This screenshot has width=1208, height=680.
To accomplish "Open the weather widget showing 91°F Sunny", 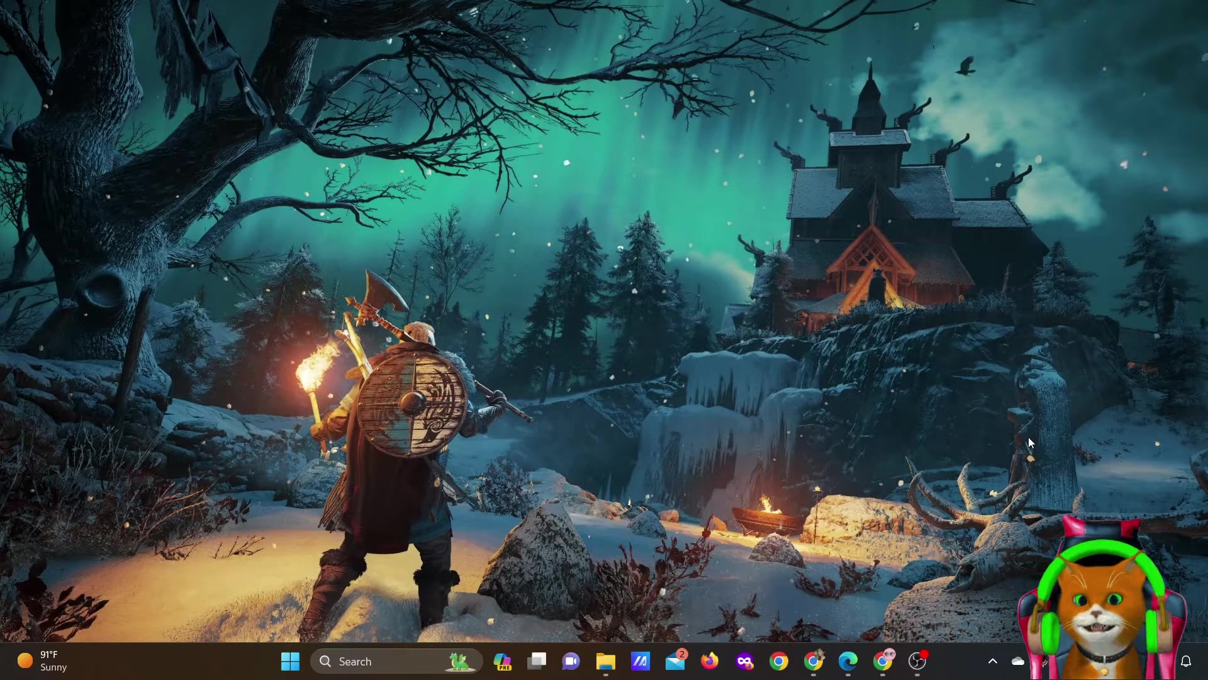I will [x=43, y=661].
